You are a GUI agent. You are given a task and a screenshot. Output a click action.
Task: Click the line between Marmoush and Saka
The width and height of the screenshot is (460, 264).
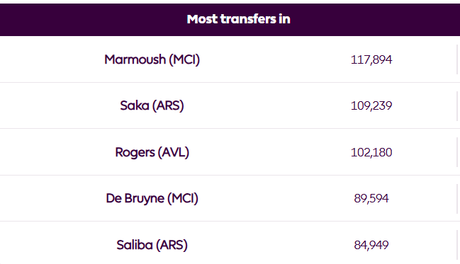point(230,82)
